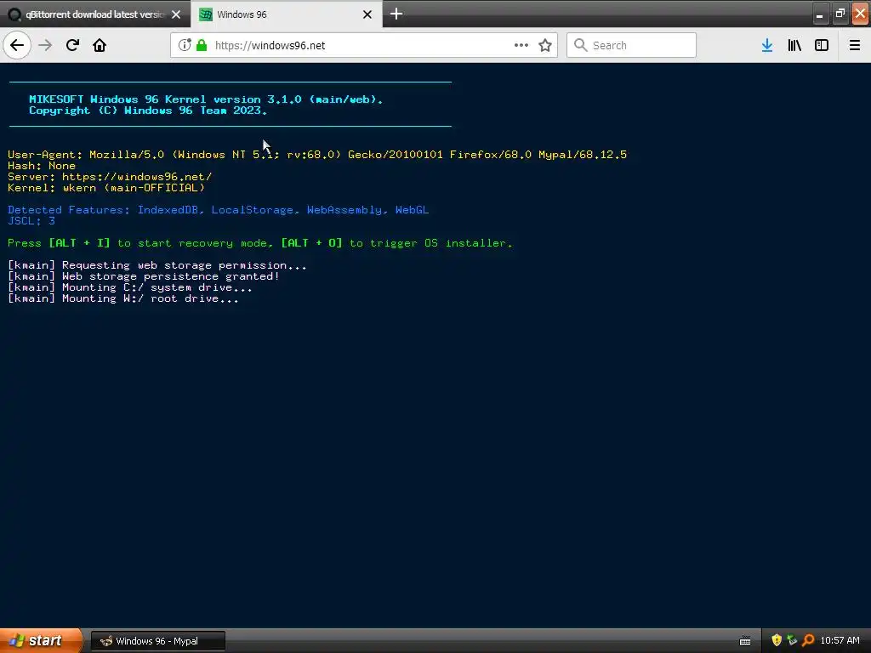Click 'Requesting web storage permission...' log line
Viewport: 871px width, 653px height.
(157, 265)
